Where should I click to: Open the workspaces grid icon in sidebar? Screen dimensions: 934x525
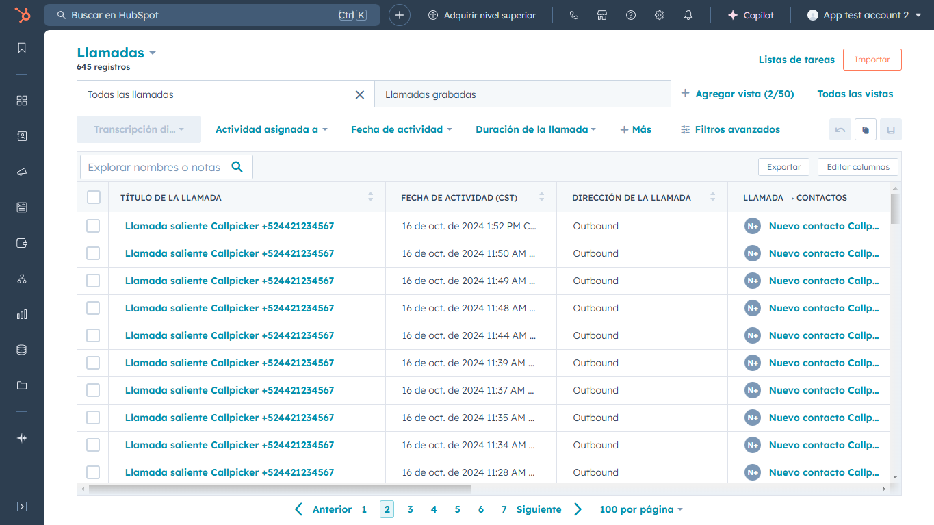(22, 101)
